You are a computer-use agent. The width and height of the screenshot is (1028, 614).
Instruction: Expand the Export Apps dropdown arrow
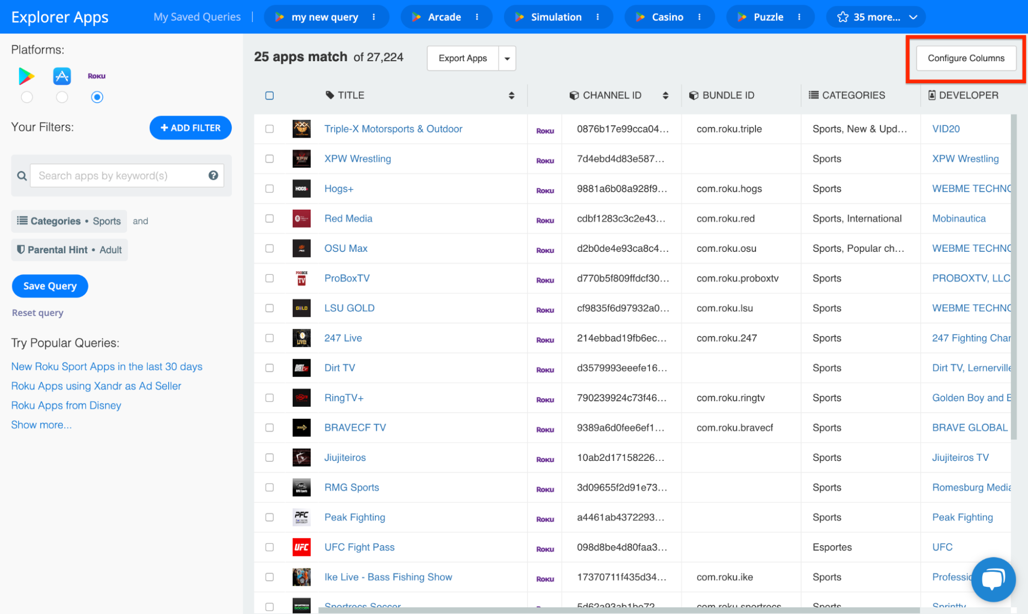(507, 59)
